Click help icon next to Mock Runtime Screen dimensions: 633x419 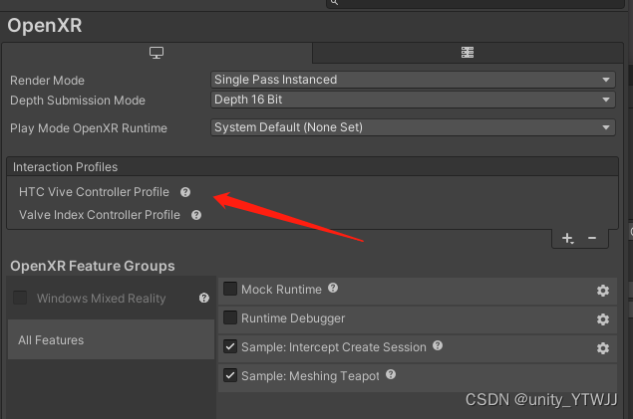[333, 289]
